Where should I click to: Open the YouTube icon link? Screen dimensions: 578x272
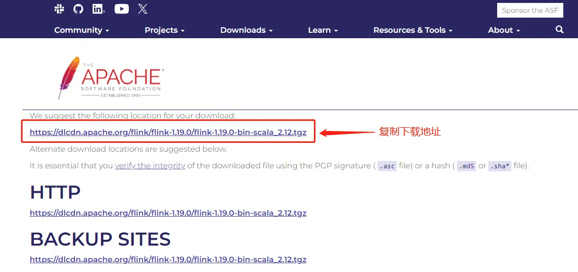coord(121,9)
